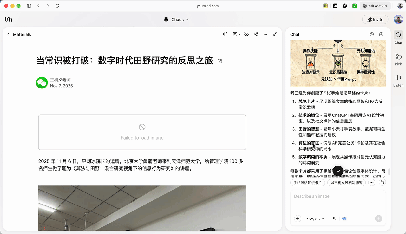
Task: Collapse the article panel with the shrink icon
Action: pyautogui.click(x=275, y=34)
